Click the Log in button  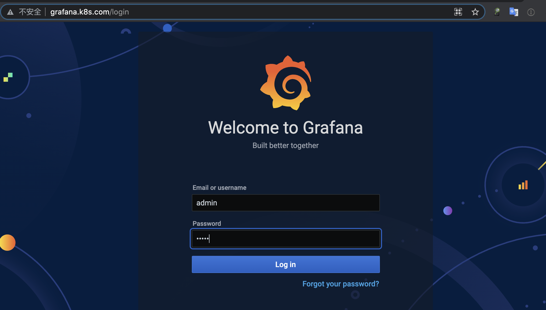click(x=286, y=264)
